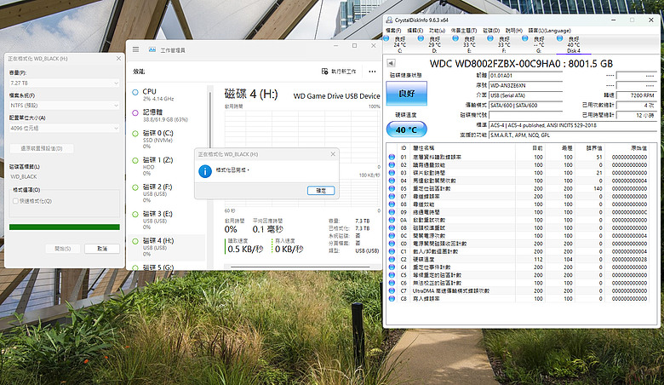The image size is (664, 385).
Task: Select attribute row 03 in SMART table
Action: coord(518,173)
